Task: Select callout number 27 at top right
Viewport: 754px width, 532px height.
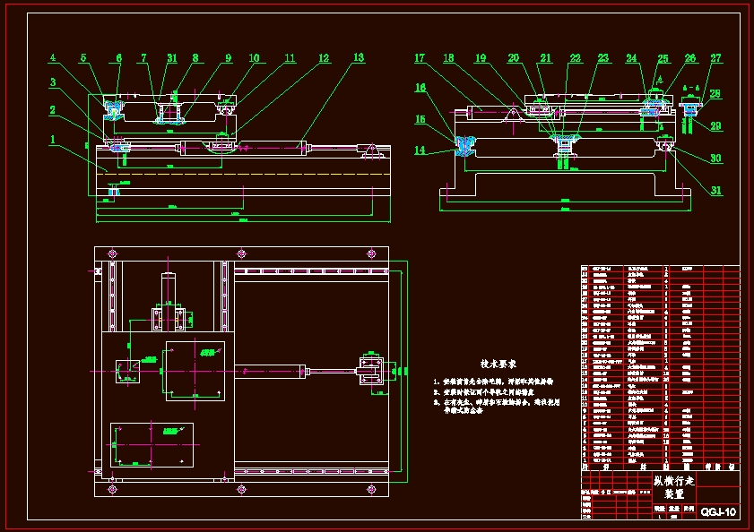Action: [x=716, y=58]
